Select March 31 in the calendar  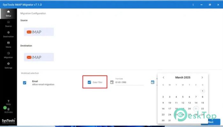[x=170, y=120]
